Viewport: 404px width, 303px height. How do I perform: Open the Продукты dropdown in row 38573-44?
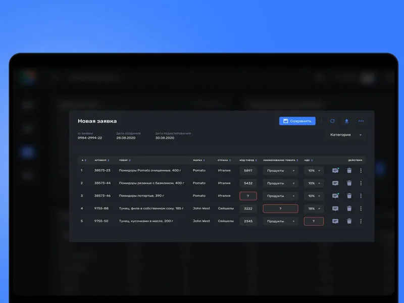click(280, 183)
